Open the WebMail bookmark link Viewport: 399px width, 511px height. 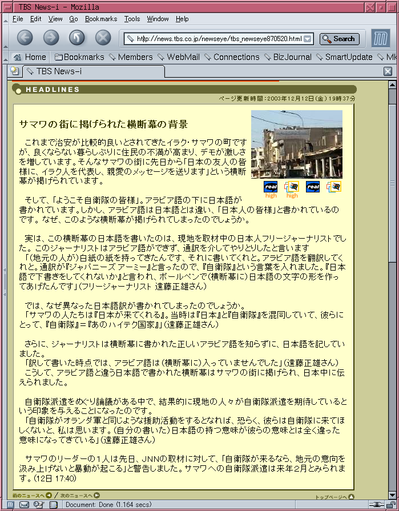(179, 57)
